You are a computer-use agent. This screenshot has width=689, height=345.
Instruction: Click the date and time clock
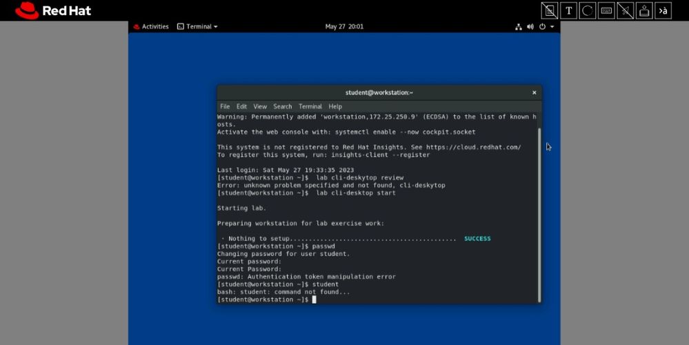[344, 27]
